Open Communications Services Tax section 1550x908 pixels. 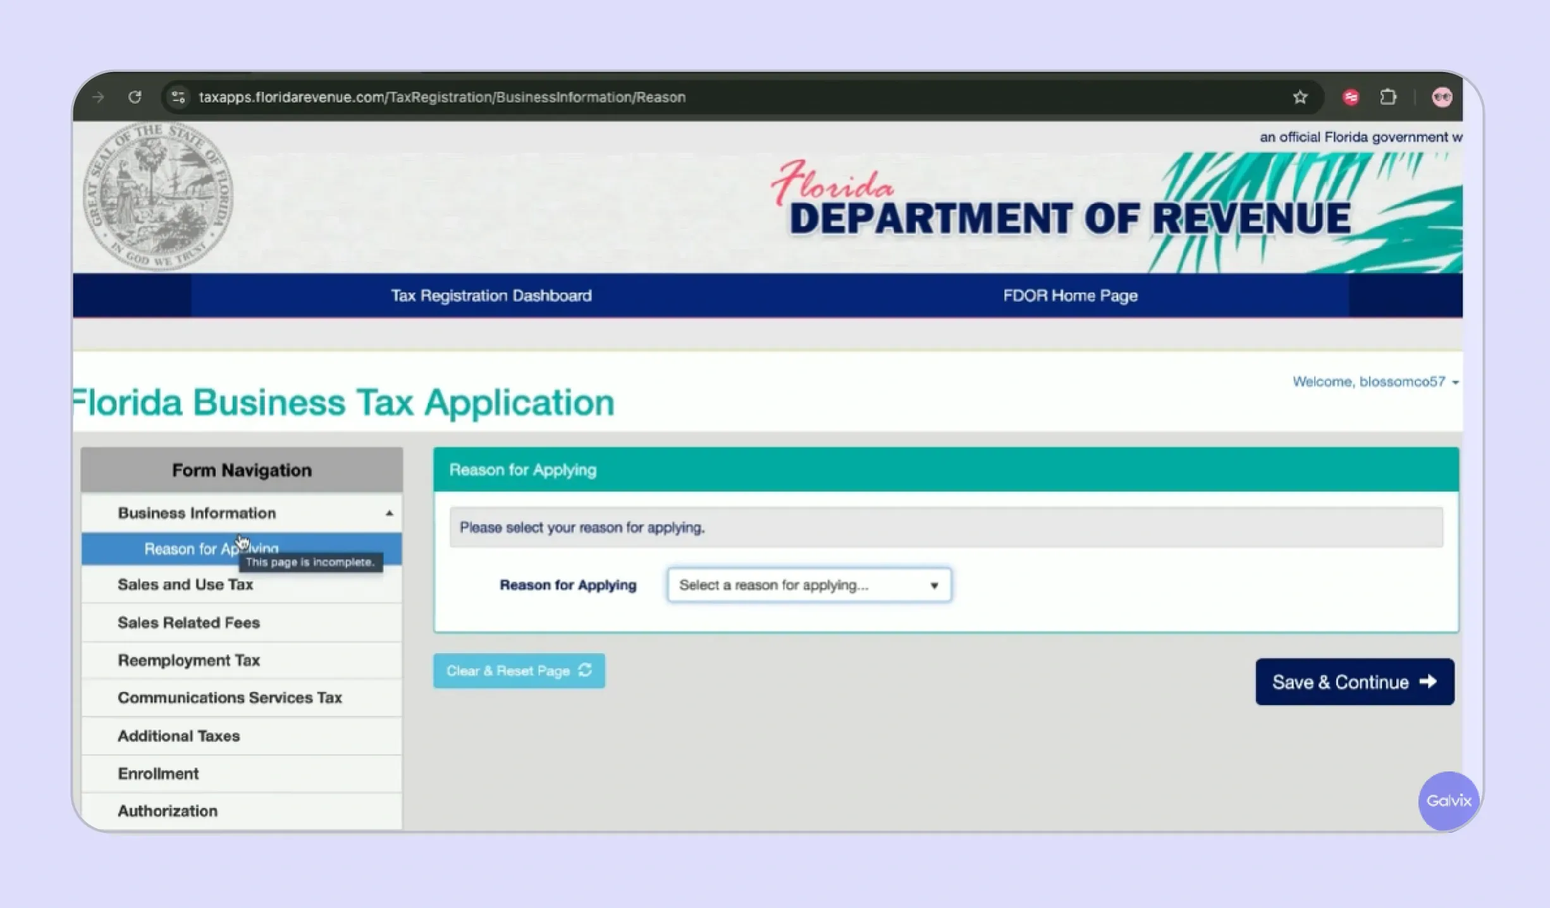(x=242, y=697)
